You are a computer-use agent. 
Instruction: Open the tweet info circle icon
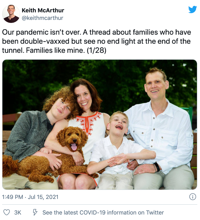[193, 197]
